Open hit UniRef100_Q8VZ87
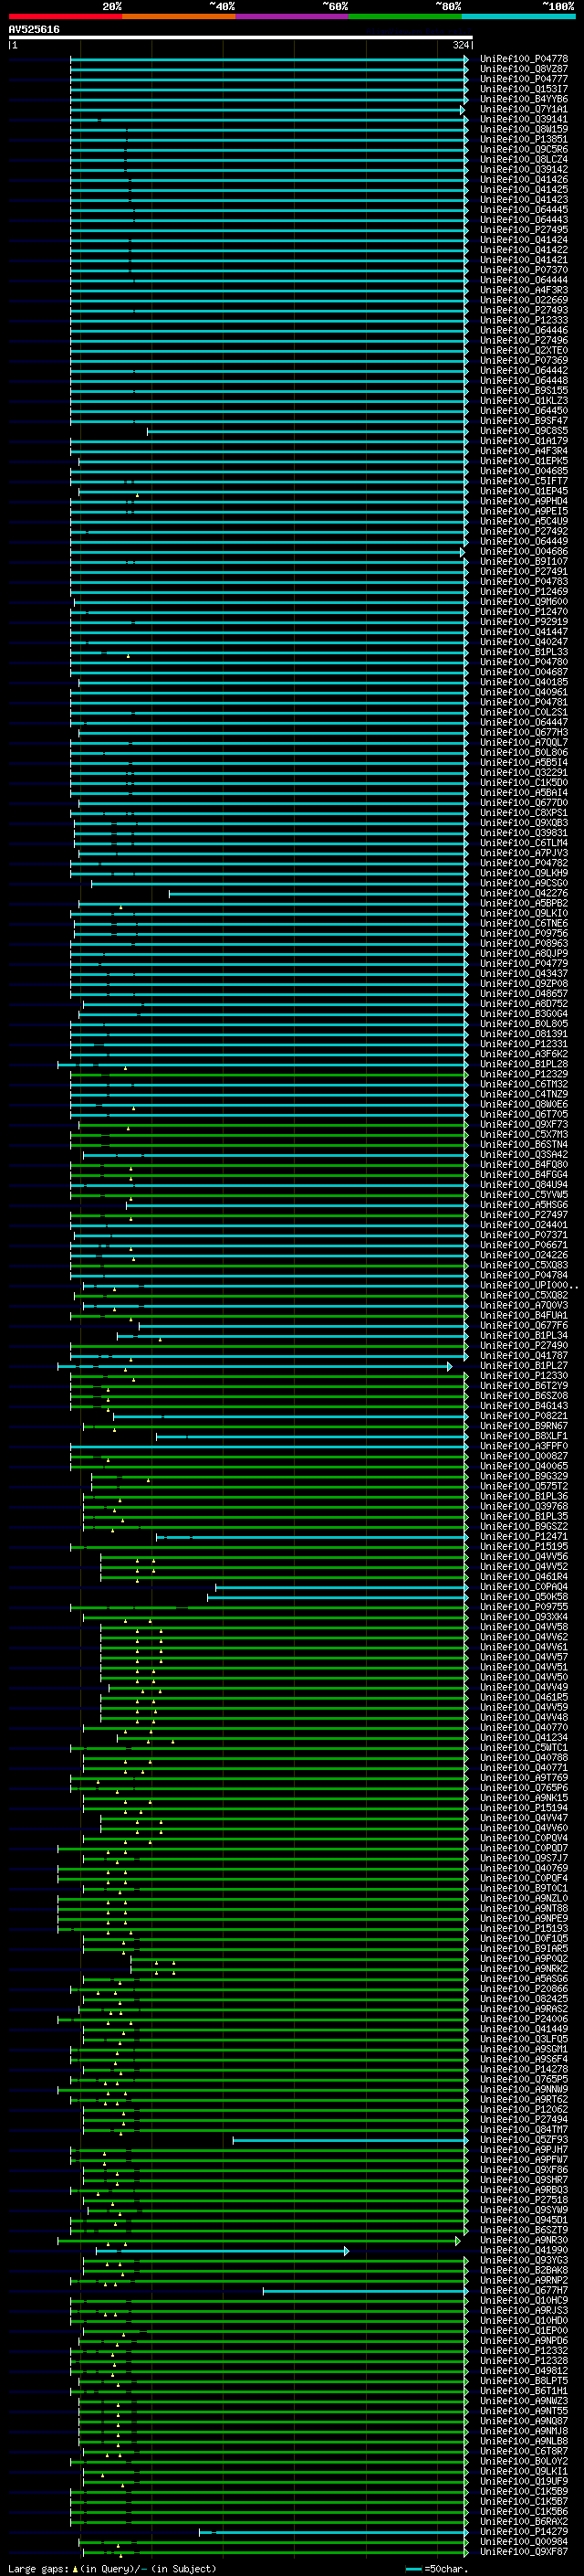Image resolution: width=584 pixels, height=2576 pixels. coord(524,69)
